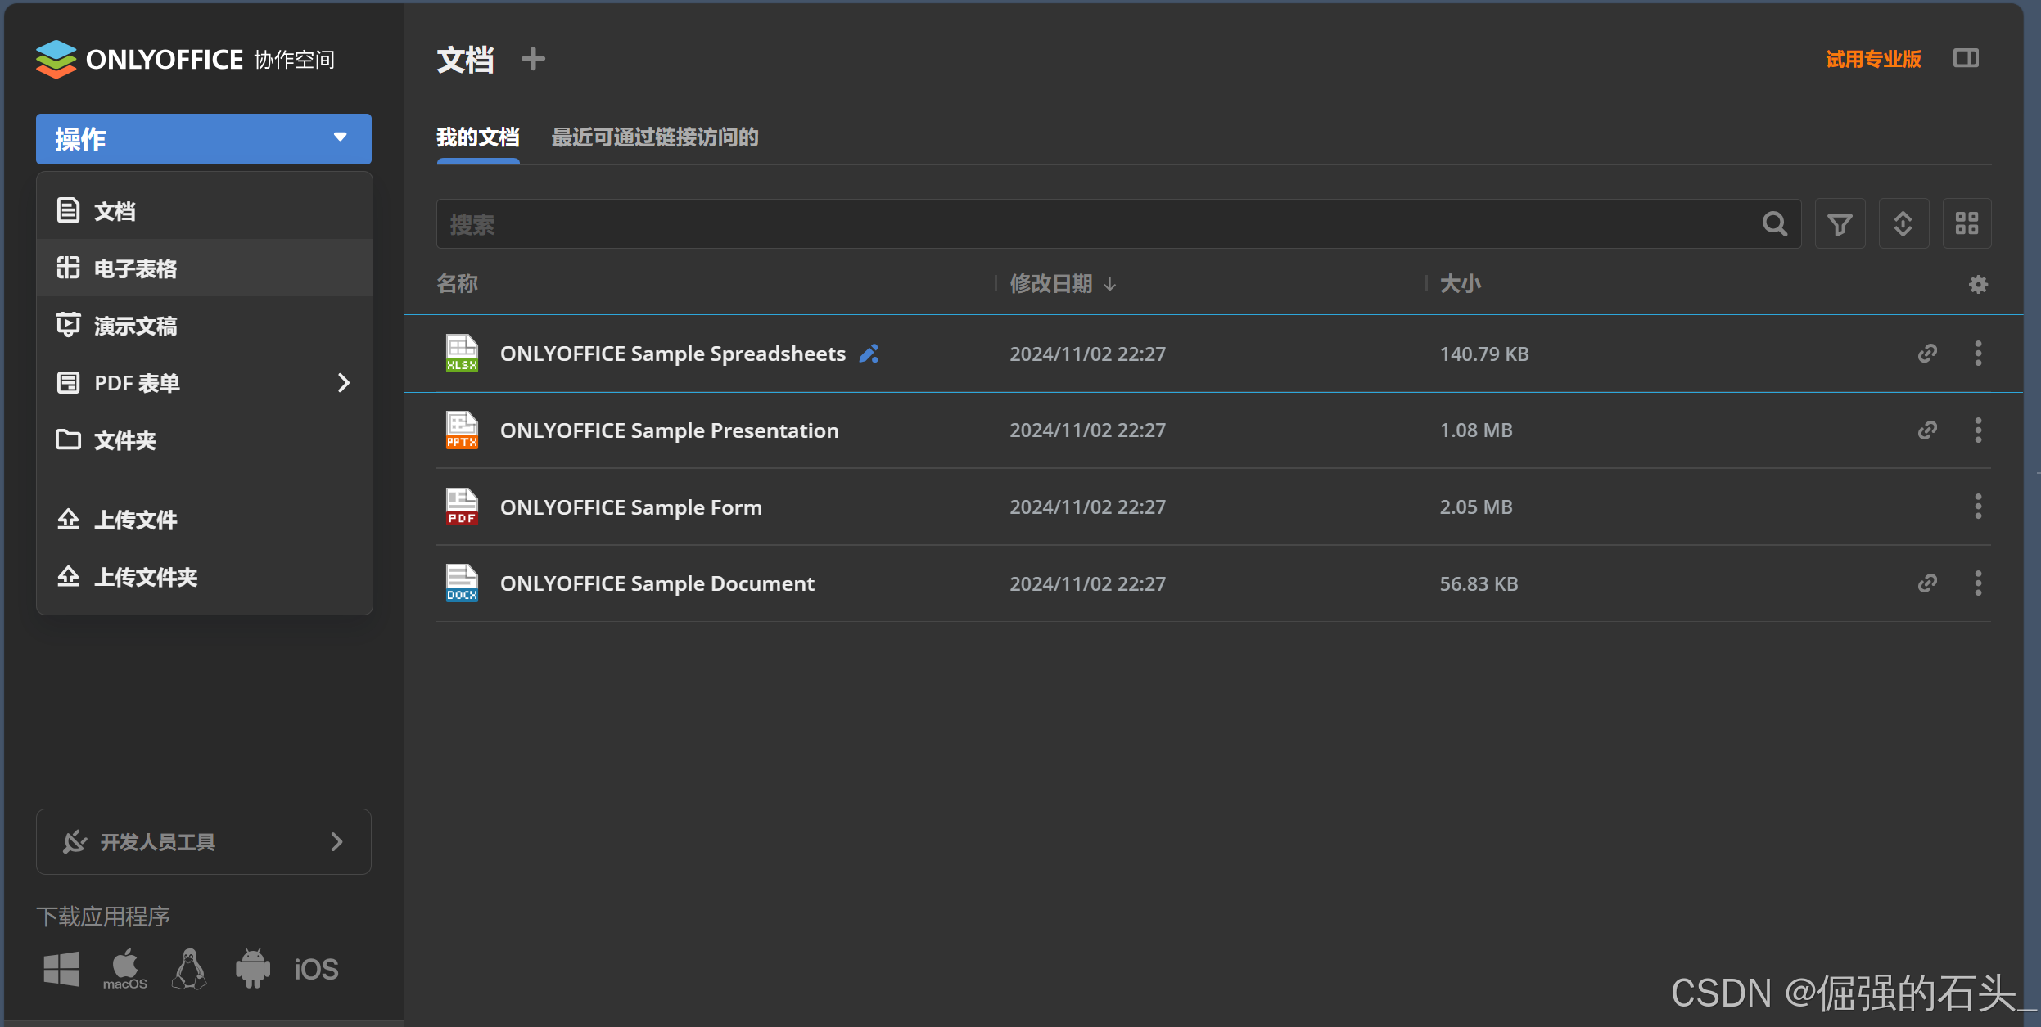Click the XLSX file icon
This screenshot has height=1027, width=2041.
click(462, 354)
